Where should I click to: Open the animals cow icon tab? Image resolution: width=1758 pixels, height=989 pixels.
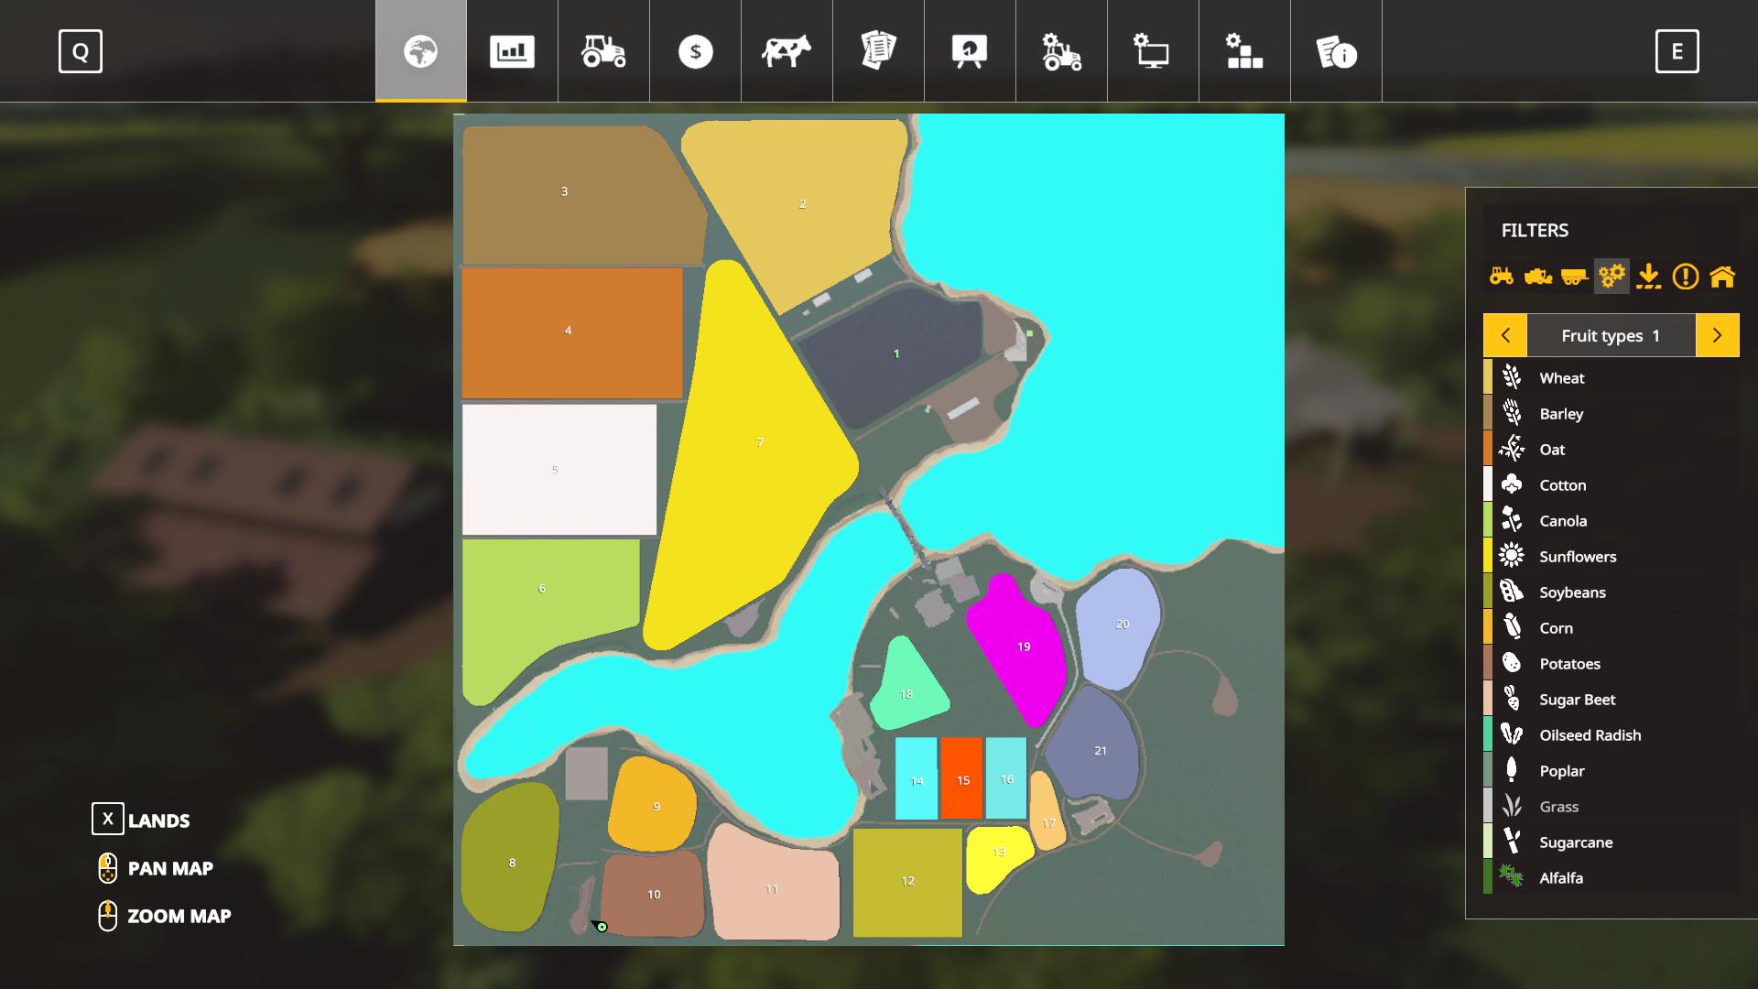(787, 51)
